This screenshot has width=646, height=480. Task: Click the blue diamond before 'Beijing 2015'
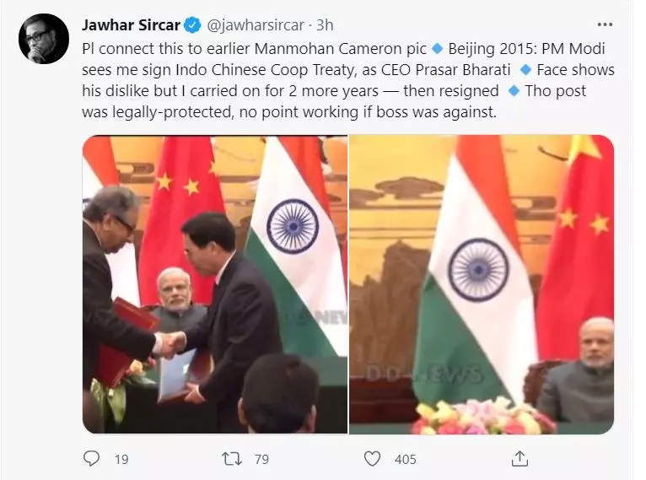[x=437, y=49]
